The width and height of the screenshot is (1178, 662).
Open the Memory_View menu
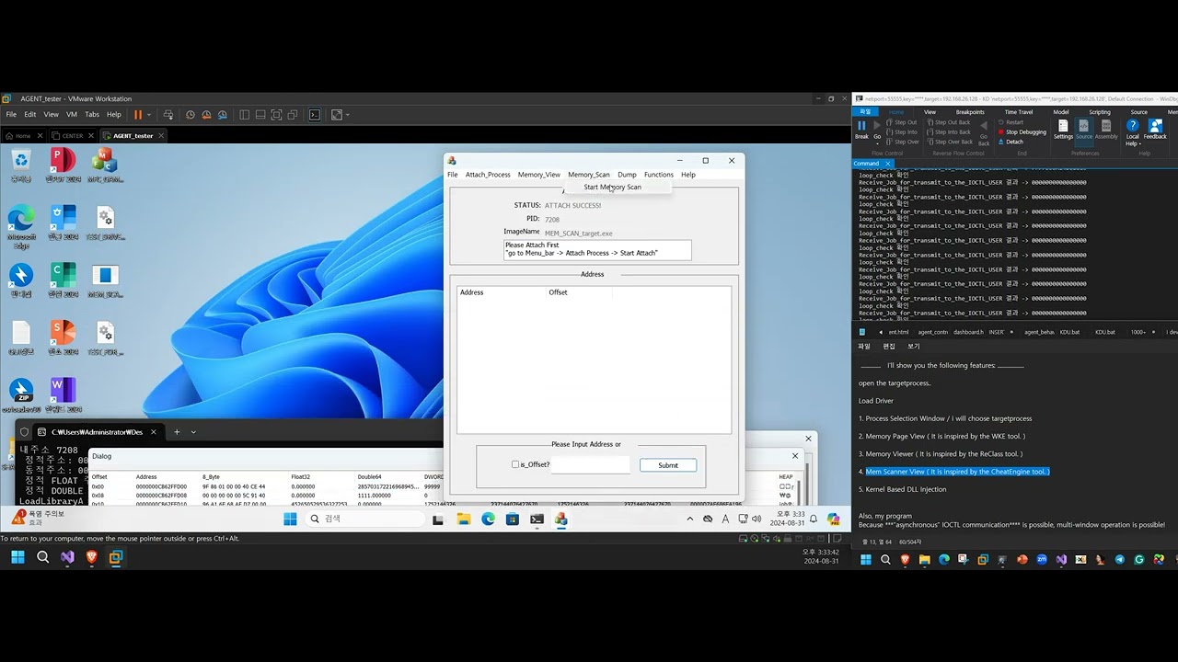click(538, 175)
